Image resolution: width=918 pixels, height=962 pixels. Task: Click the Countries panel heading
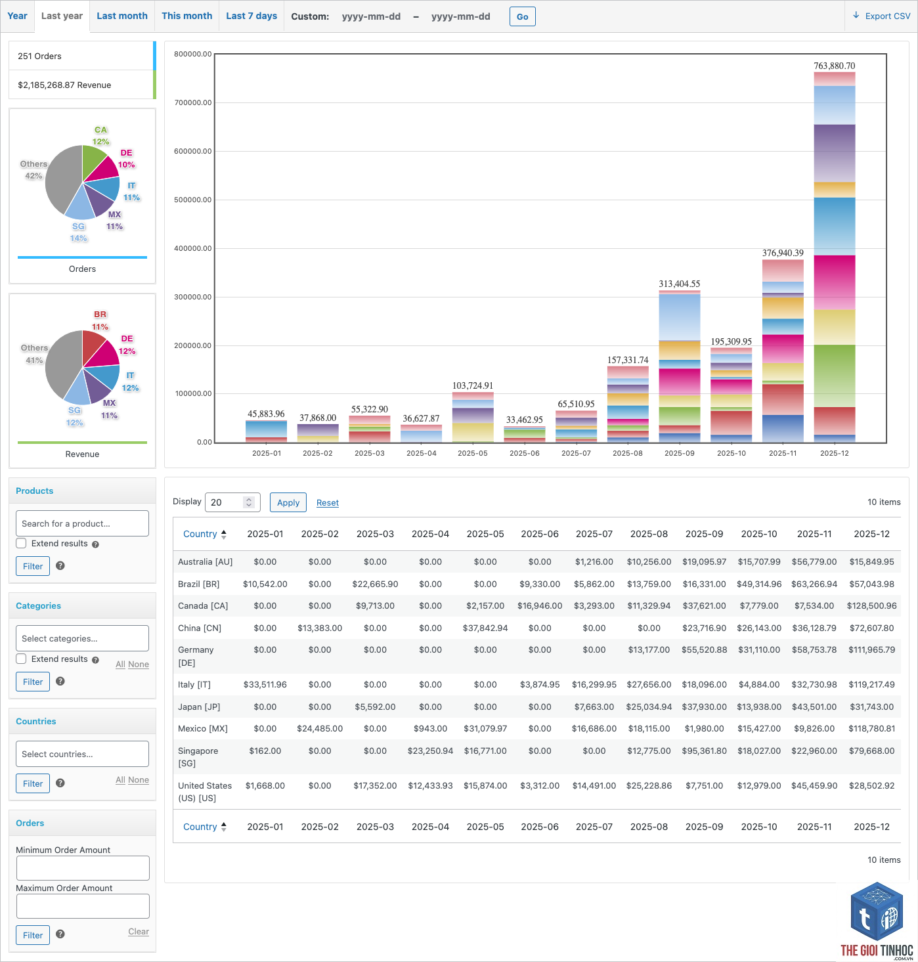[36, 721]
